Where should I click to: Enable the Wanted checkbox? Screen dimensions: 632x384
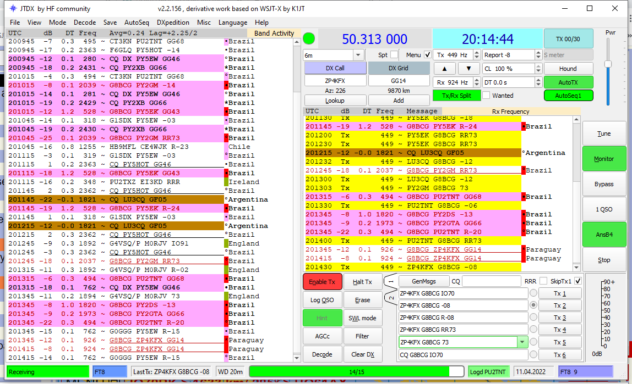pos(486,95)
